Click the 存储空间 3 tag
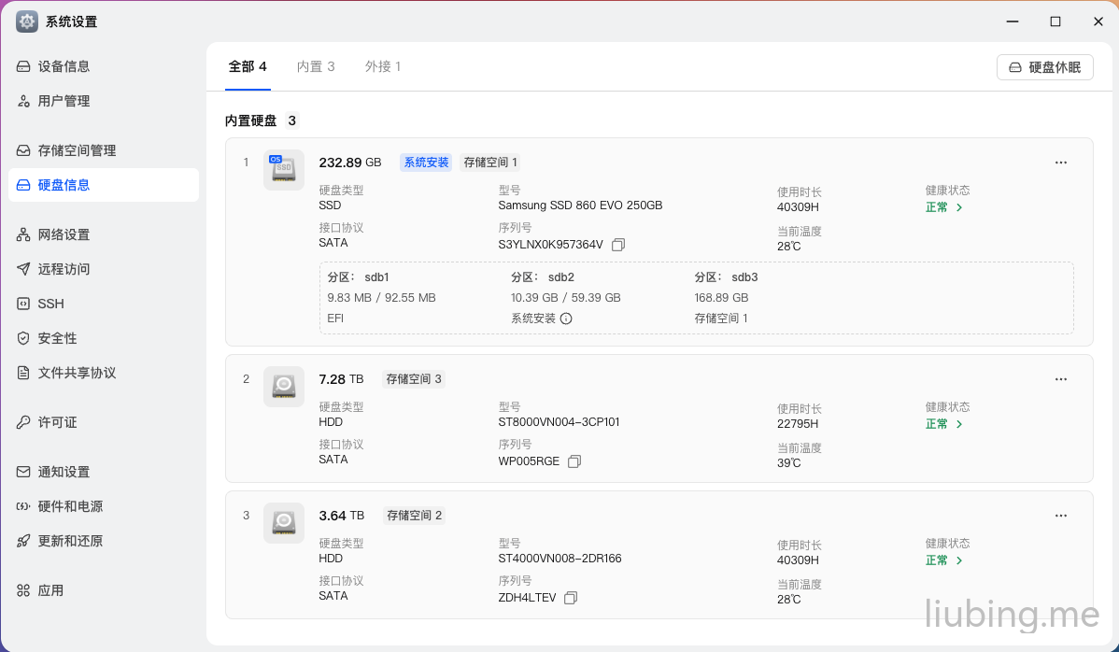Screen dimensions: 1119x652 tap(414, 379)
